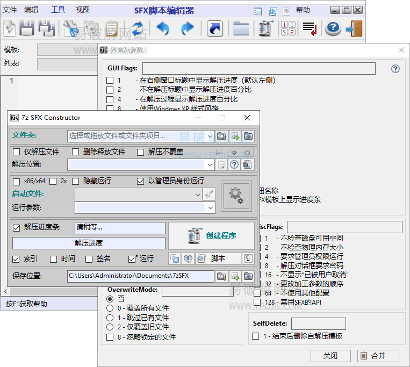Click the scissors cut icon in toolbar

coord(70,28)
